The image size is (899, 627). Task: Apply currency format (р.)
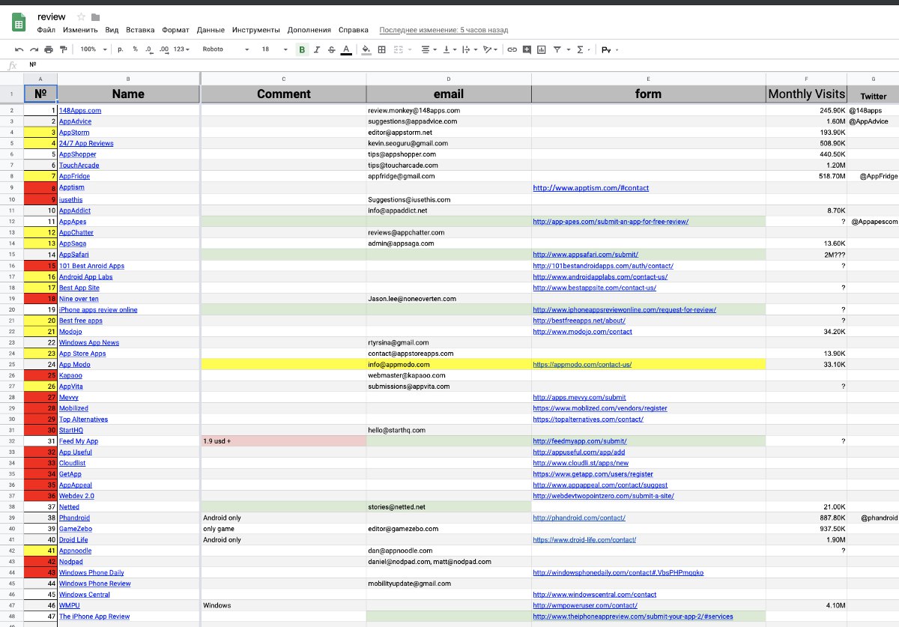(x=121, y=49)
